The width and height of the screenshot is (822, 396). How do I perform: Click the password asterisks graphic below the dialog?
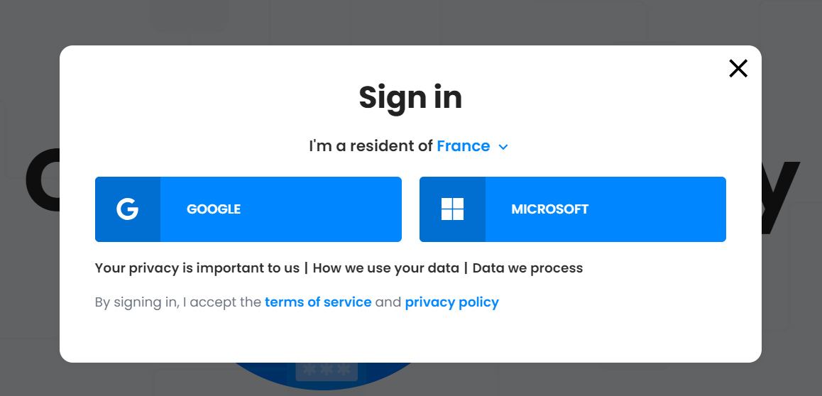pos(324,371)
